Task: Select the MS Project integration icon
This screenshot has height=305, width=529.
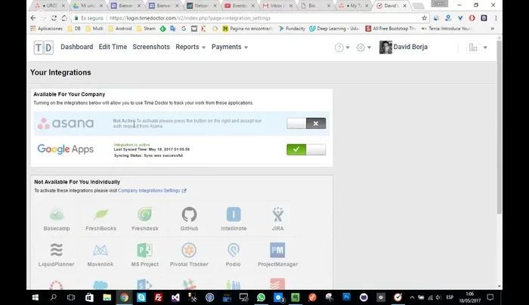Action: (x=145, y=250)
